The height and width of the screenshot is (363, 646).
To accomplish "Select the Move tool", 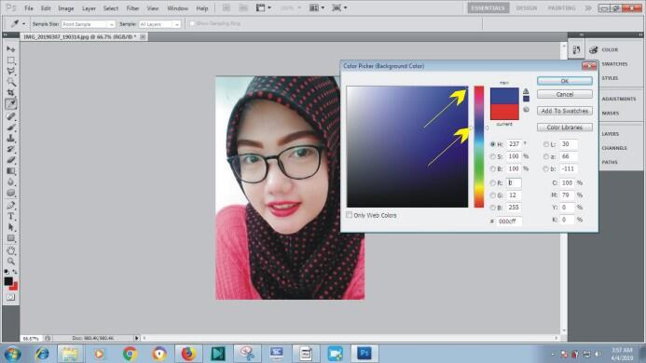I will (x=10, y=49).
